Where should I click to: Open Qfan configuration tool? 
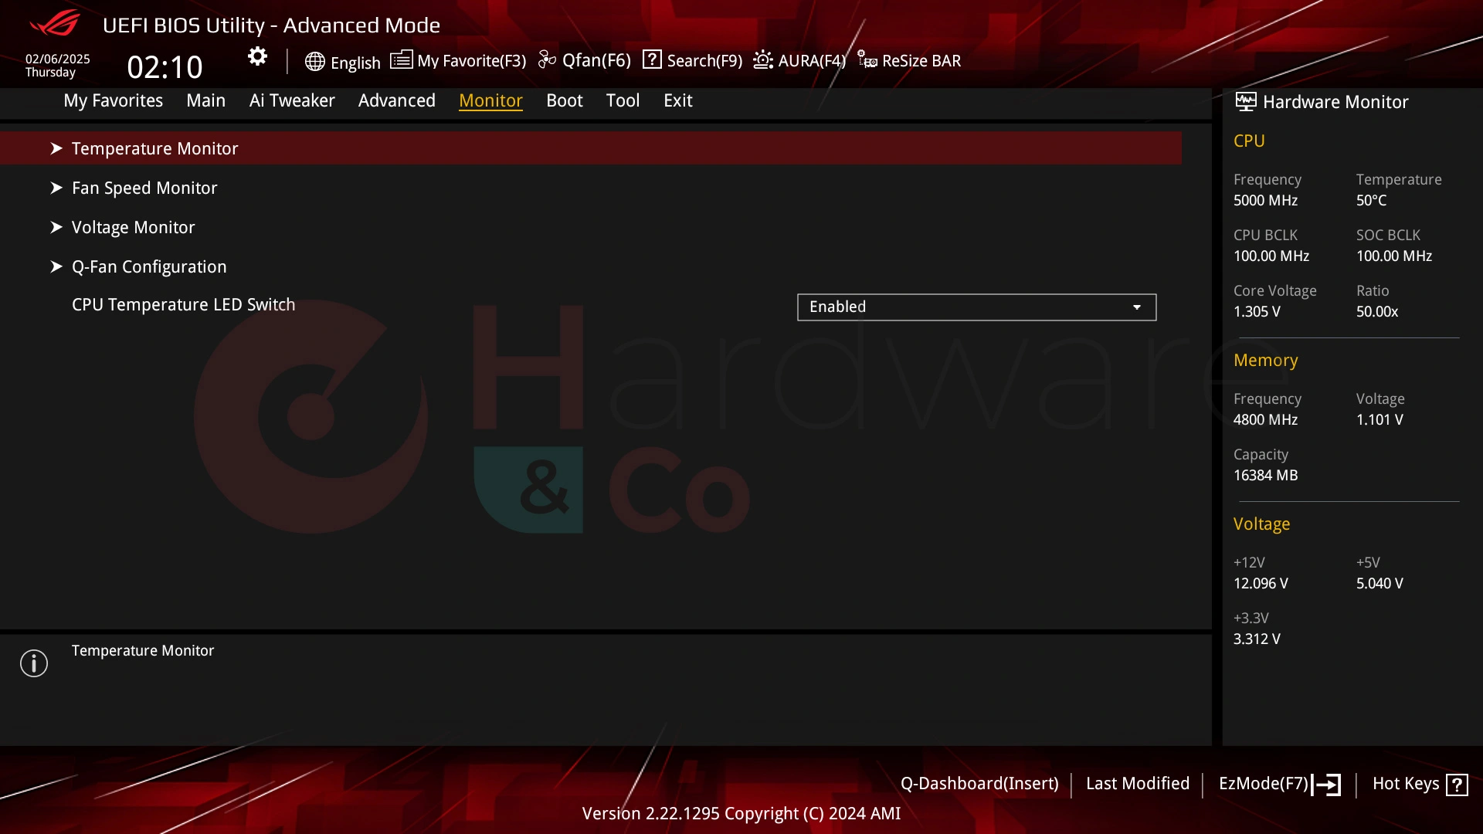[x=584, y=60]
